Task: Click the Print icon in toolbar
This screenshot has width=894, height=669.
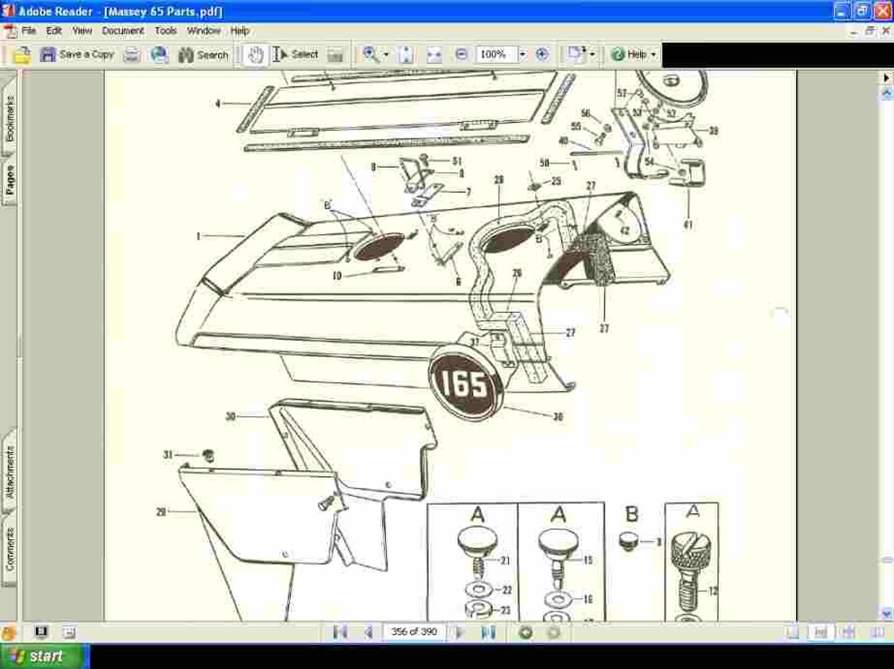Action: (x=132, y=55)
